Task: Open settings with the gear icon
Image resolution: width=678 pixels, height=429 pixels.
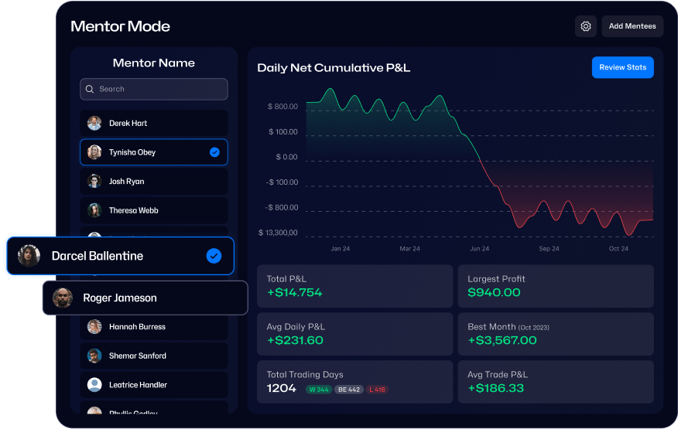Action: coord(586,26)
